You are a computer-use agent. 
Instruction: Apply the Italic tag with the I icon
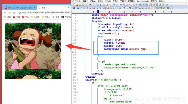[x=81, y=8]
